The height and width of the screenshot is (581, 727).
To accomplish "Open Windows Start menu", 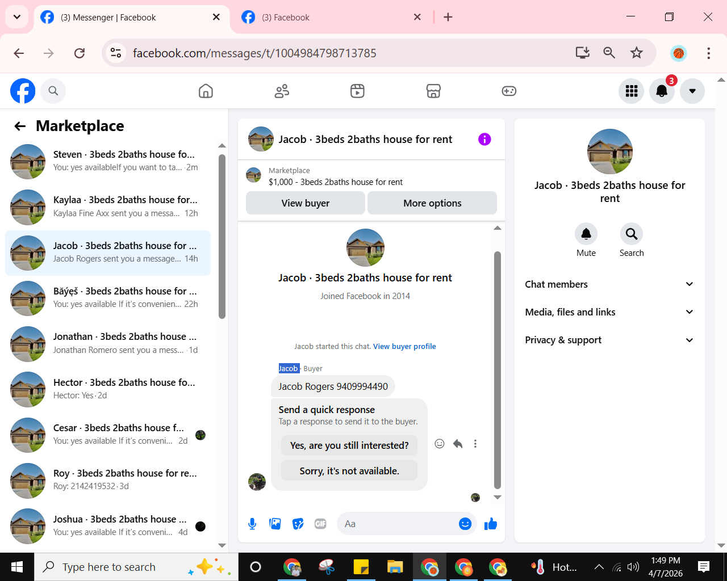I will coord(17,567).
